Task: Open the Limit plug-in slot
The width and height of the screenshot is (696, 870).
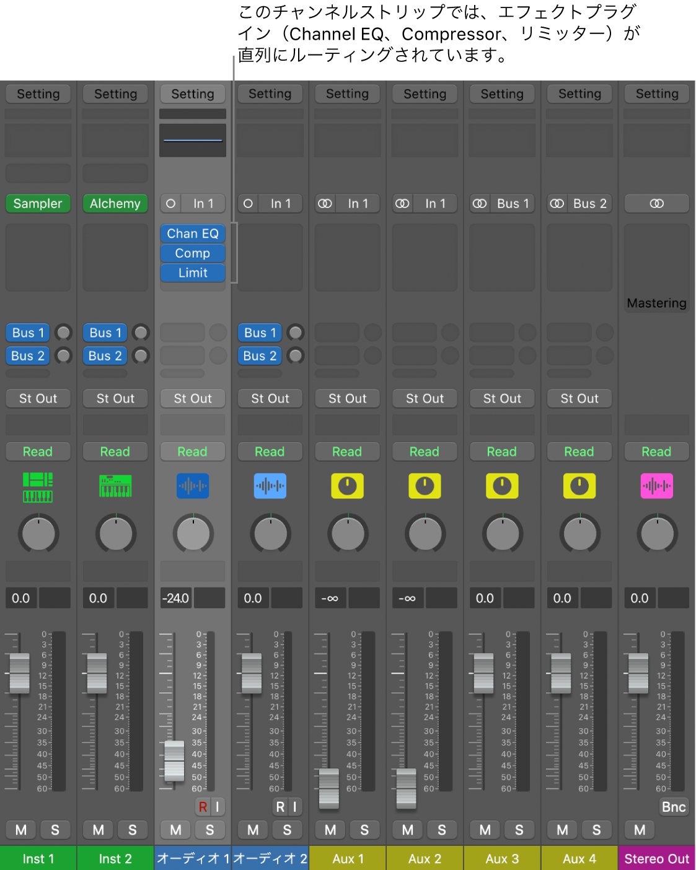Action: tap(193, 273)
